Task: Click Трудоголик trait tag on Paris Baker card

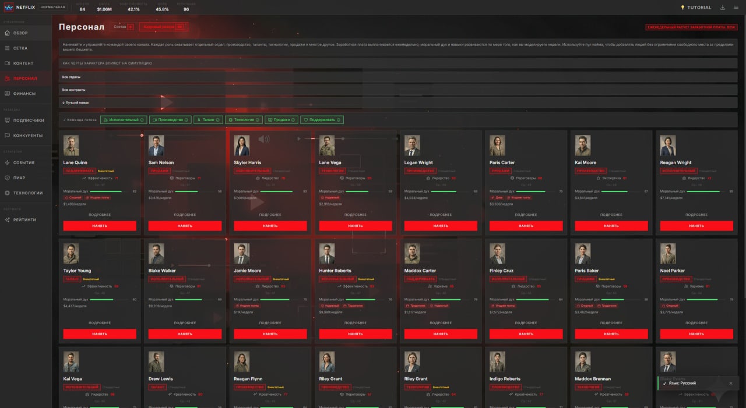Action: click(606, 306)
